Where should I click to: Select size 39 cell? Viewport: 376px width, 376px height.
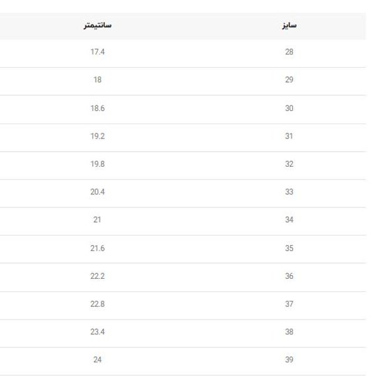click(289, 360)
